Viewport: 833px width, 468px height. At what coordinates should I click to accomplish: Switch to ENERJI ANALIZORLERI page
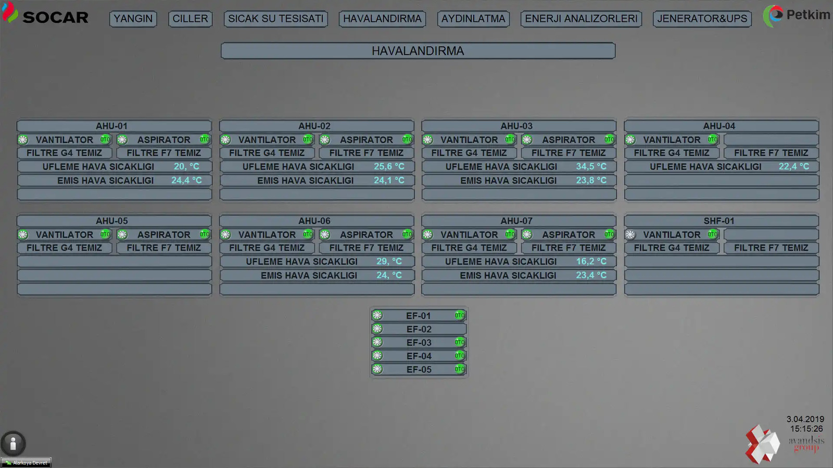(581, 19)
